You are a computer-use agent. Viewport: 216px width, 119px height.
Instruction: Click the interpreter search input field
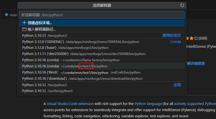[102, 15]
